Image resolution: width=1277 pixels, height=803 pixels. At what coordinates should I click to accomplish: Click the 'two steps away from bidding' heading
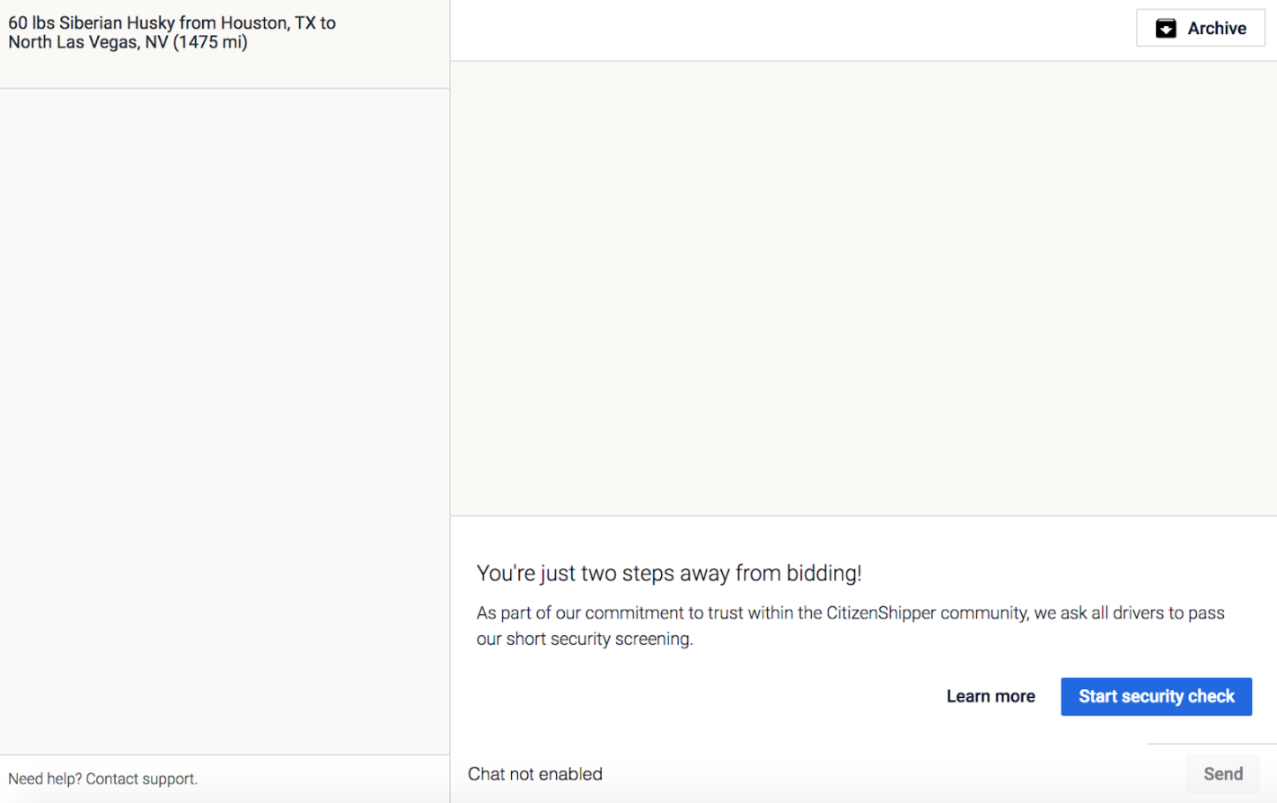click(668, 573)
